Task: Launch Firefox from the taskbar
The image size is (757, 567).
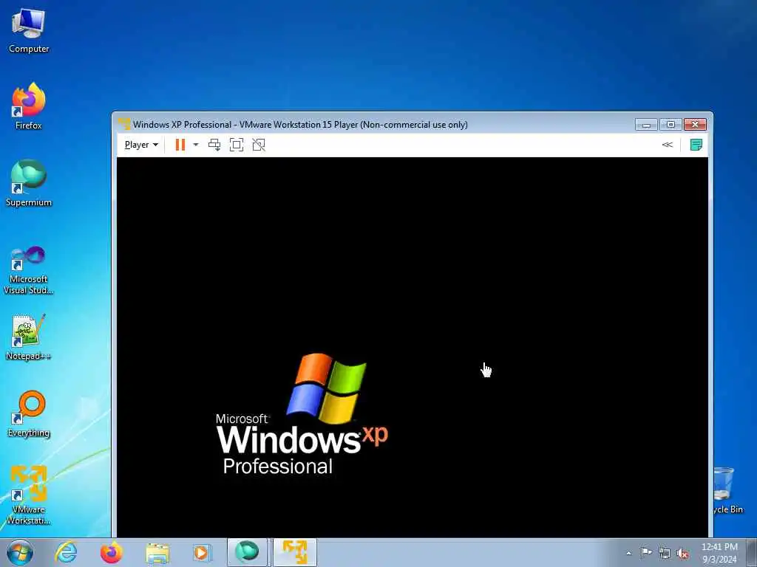Action: [112, 552]
